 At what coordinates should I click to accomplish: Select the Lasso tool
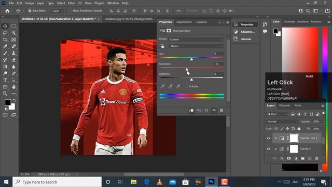5,33
